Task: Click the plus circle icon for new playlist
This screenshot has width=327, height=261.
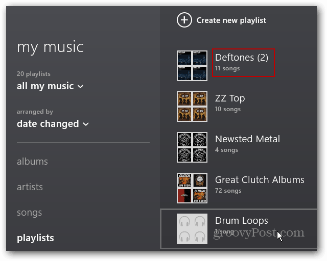Action: coord(184,20)
